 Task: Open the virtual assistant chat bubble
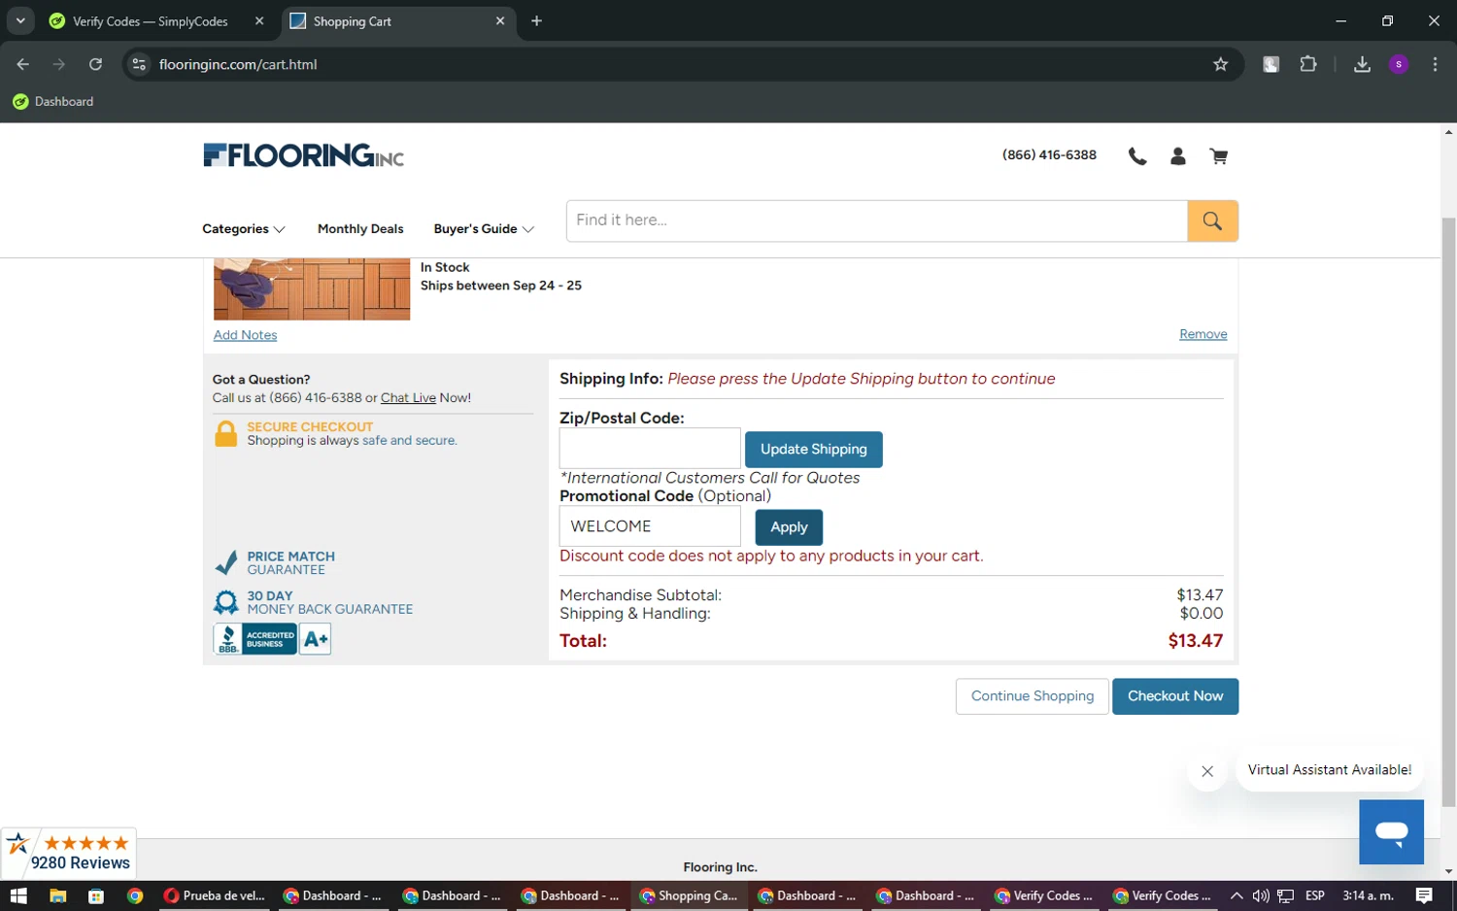click(1390, 831)
